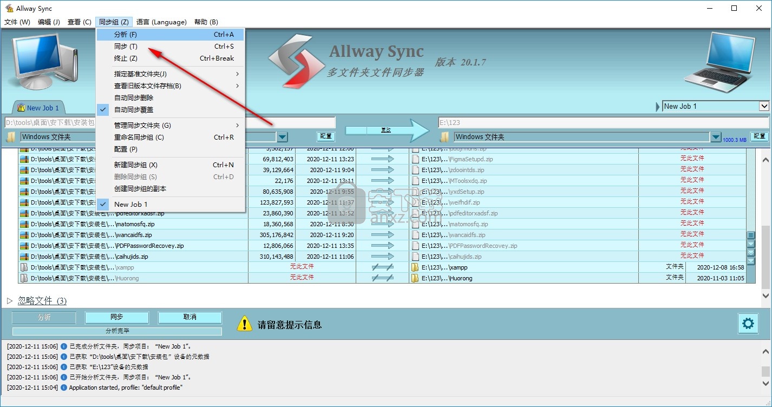772x407 pixels.
Task: Click the Allway Sync icon in the title bar
Action: click(9, 9)
